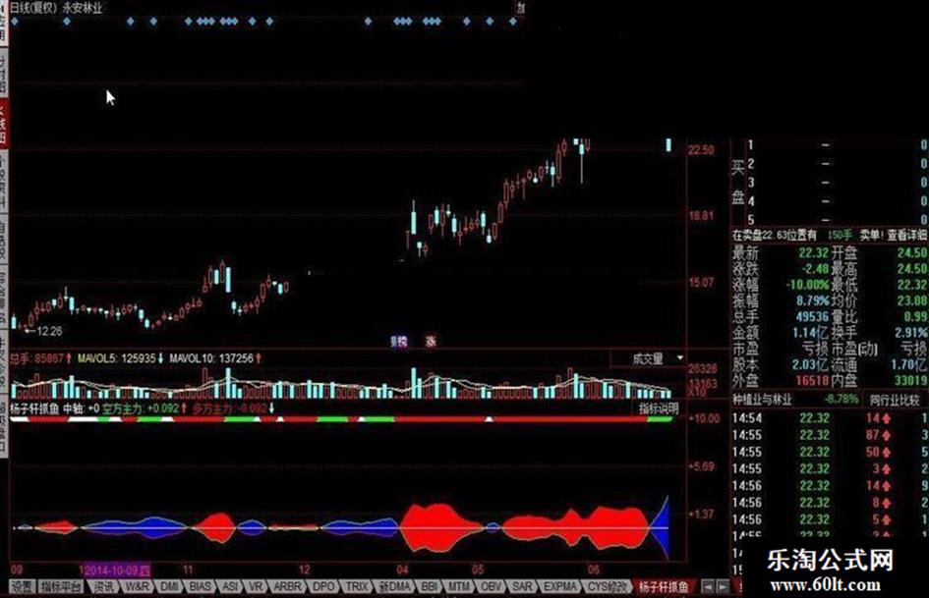Click the 涨幅 value -10.00%
Image resolution: width=929 pixels, height=598 pixels.
pos(807,284)
